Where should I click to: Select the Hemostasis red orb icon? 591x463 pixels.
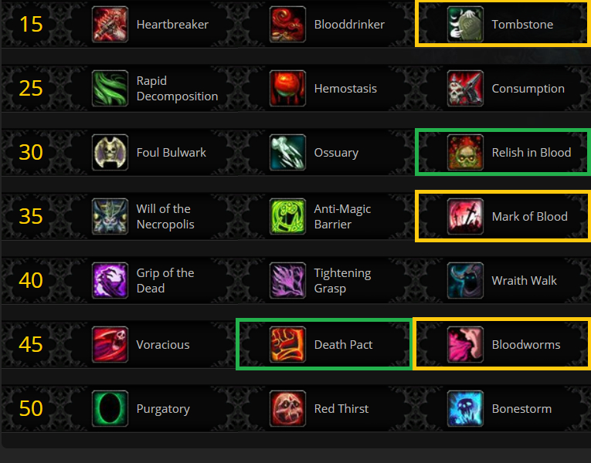(287, 89)
